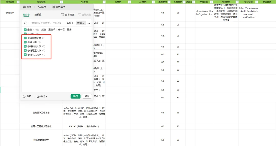Click the 分析 analysis icon

click(24, 96)
